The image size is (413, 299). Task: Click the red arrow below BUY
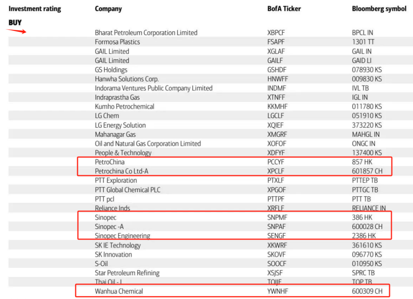tap(16, 31)
